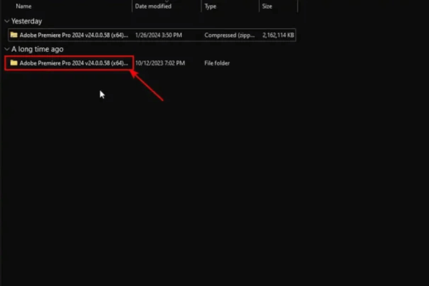Click the Compressed (zipped) type cell
The width and height of the screenshot is (429, 286).
pyautogui.click(x=230, y=35)
